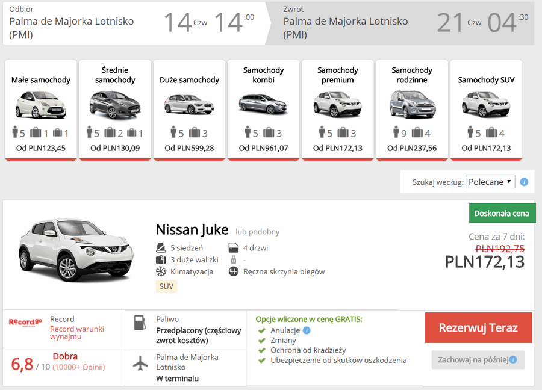Click the Przedpłacony fuel policy text
The width and height of the screenshot is (542, 390).
pos(198,335)
